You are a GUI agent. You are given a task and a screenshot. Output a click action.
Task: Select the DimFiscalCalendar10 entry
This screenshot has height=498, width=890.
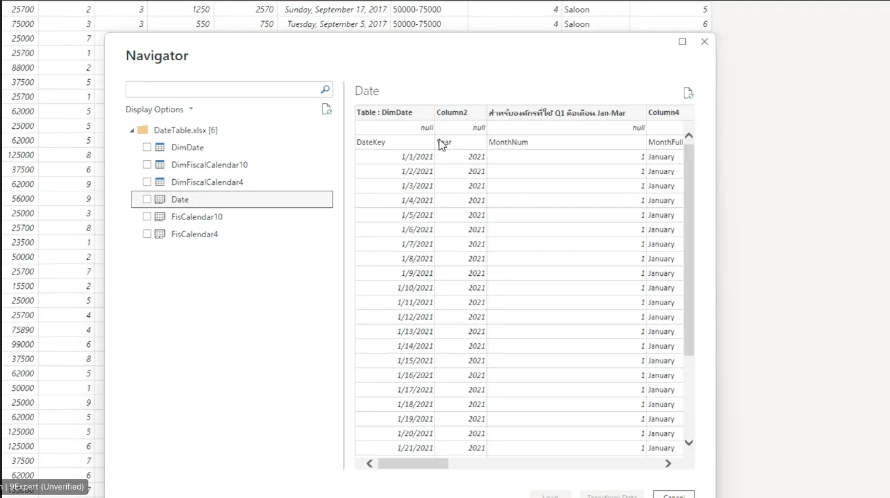(209, 165)
